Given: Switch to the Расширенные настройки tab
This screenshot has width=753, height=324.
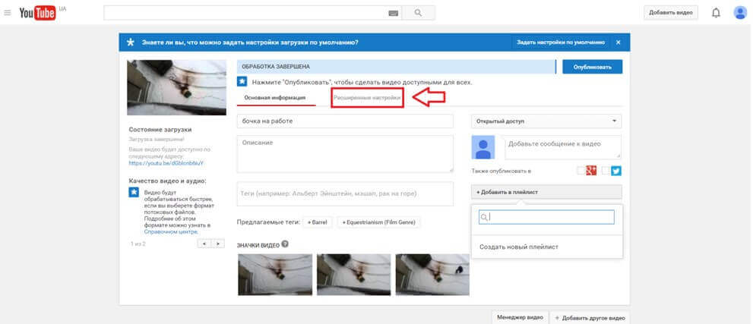Looking at the screenshot, I should pos(366,98).
